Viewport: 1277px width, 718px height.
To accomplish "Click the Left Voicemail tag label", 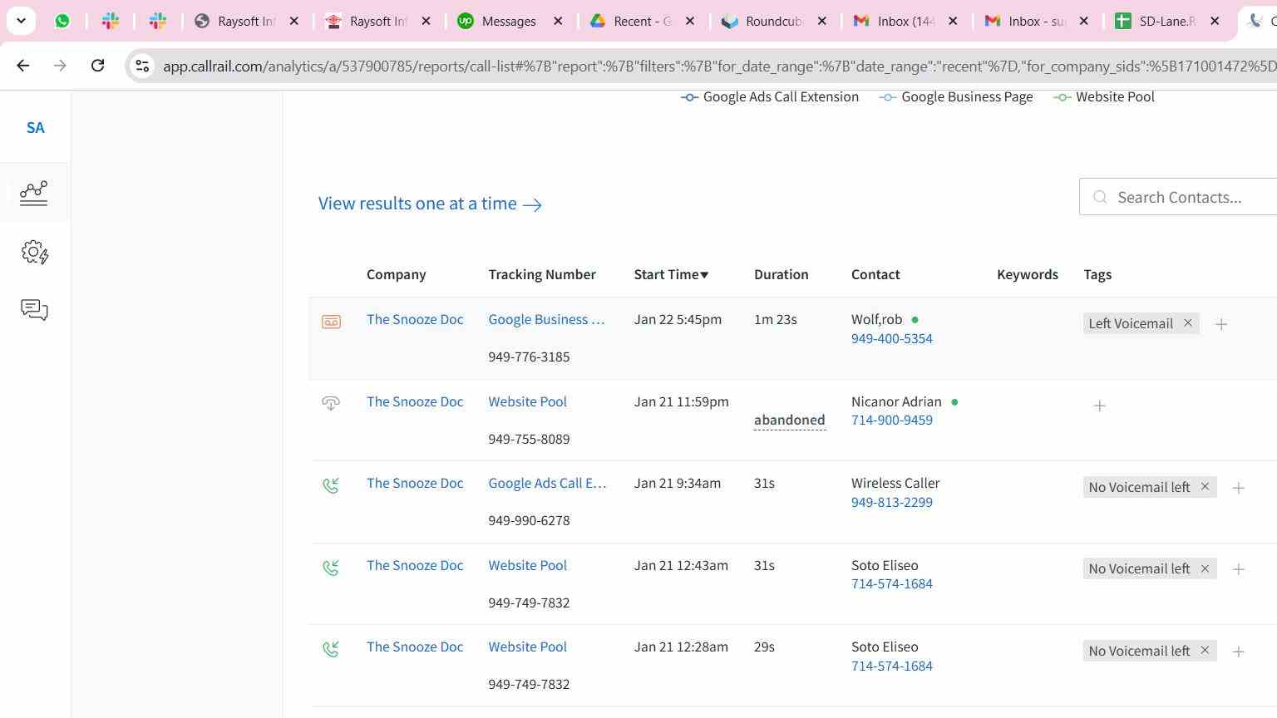I will tap(1131, 323).
